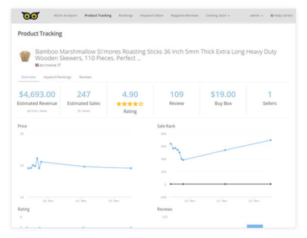Click the Help Center question icon

[x=272, y=16]
